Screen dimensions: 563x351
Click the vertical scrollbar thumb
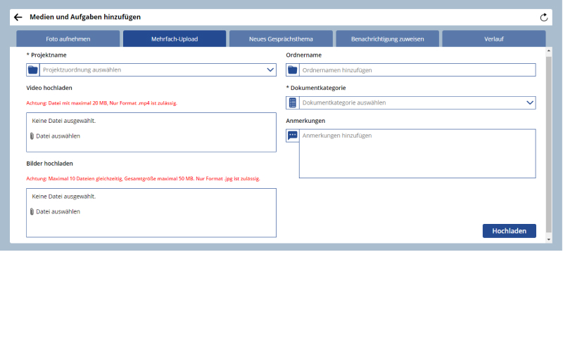(548, 144)
